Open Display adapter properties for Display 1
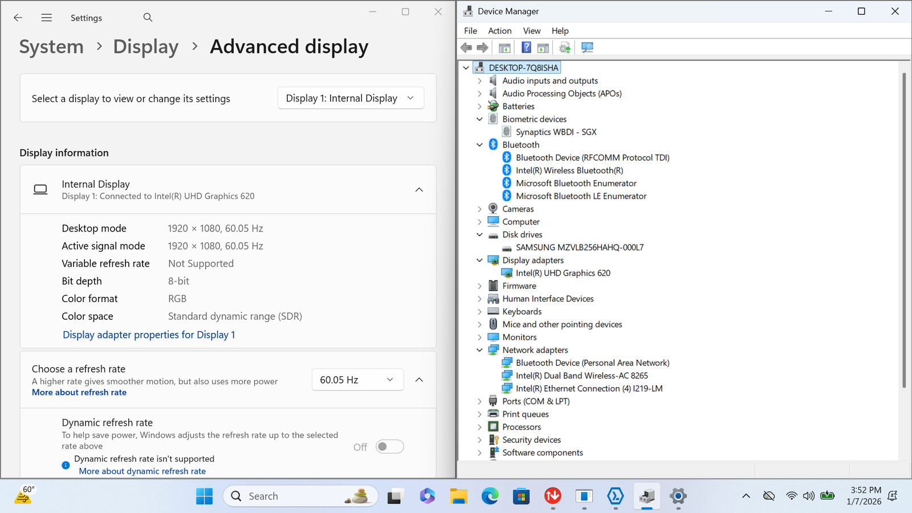Screen dimensions: 912x513 pyautogui.click(x=149, y=335)
